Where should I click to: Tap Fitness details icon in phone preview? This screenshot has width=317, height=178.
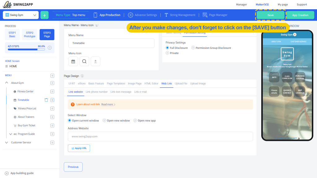point(274,91)
